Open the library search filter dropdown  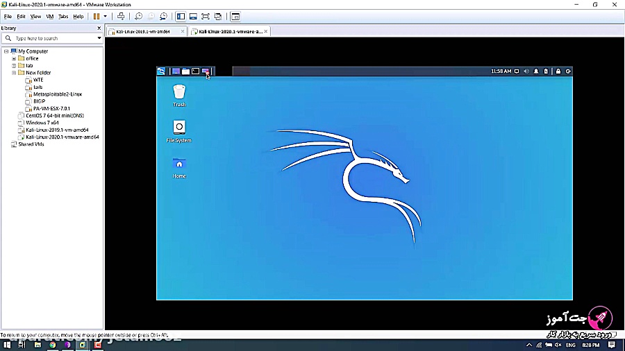pos(99,38)
